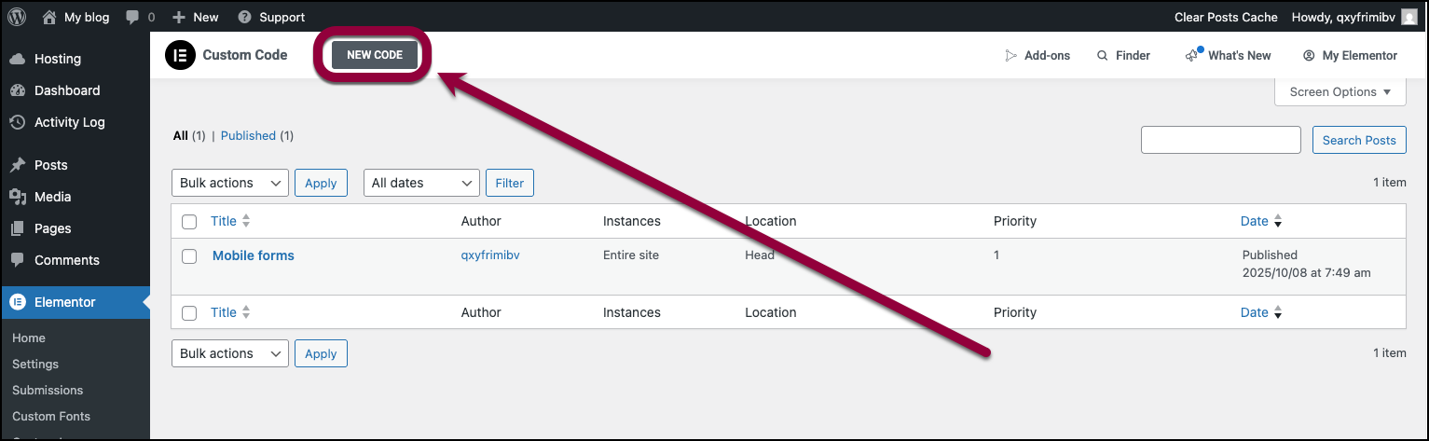1429x441 pixels.
Task: Open the comments bubble icon in admin bar
Action: click(x=133, y=17)
